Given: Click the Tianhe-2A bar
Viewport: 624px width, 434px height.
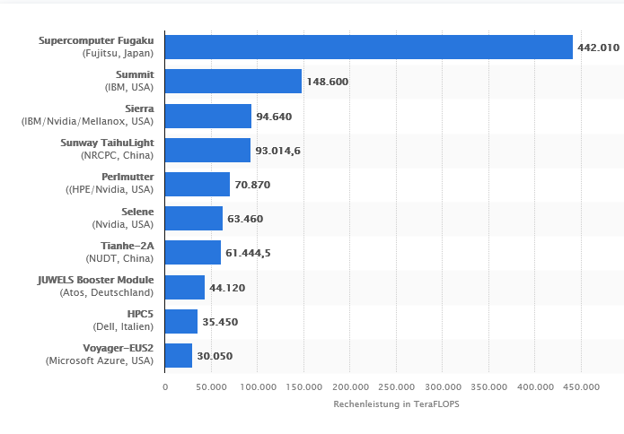Looking at the screenshot, I should (193, 252).
